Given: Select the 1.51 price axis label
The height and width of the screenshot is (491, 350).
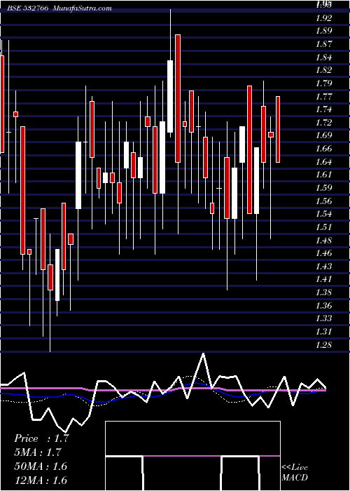Looking at the screenshot, I should 323,227.
